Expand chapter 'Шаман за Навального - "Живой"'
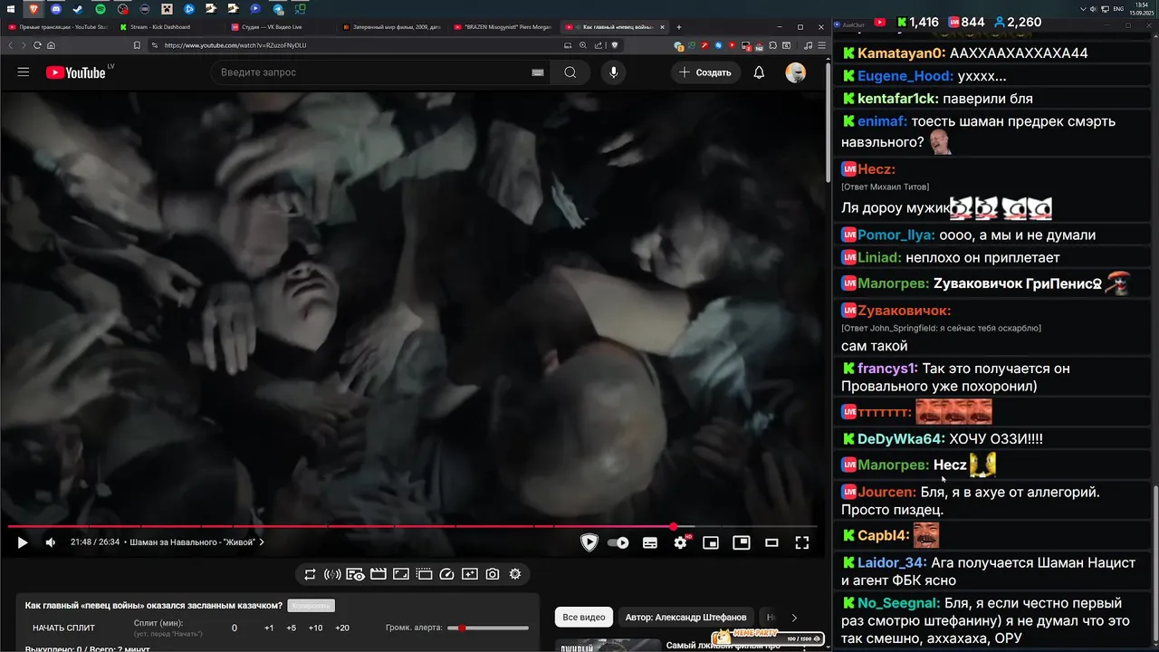 (x=196, y=542)
